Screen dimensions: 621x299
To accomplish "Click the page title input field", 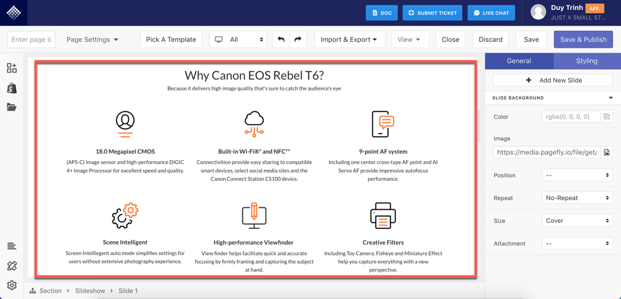I will pyautogui.click(x=32, y=39).
